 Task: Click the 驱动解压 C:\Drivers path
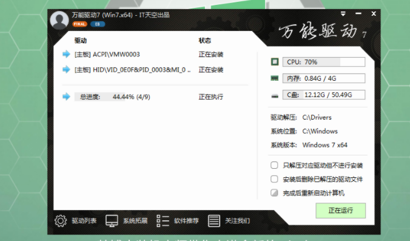click(301, 117)
